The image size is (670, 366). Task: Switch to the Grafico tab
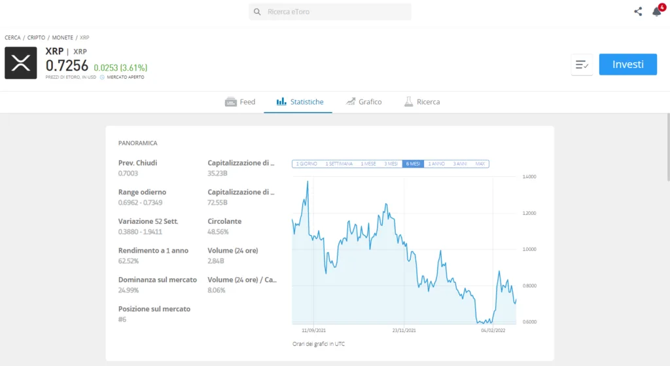coord(364,101)
